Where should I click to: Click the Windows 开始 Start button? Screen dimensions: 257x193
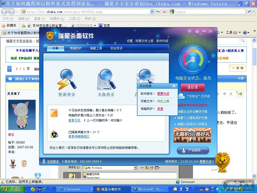(13, 189)
